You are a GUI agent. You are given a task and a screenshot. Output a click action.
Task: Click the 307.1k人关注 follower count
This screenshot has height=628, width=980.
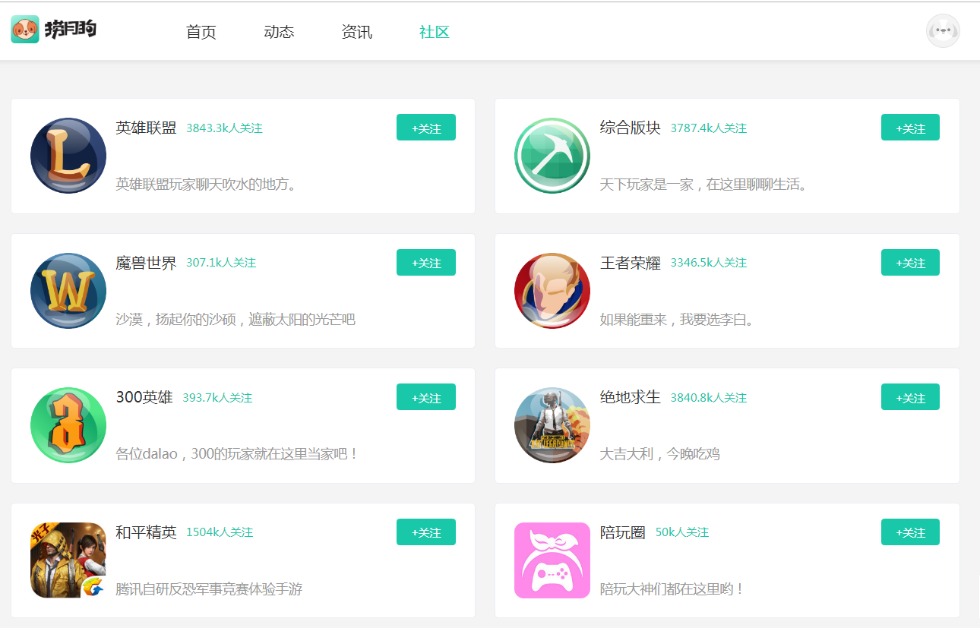pos(221,263)
